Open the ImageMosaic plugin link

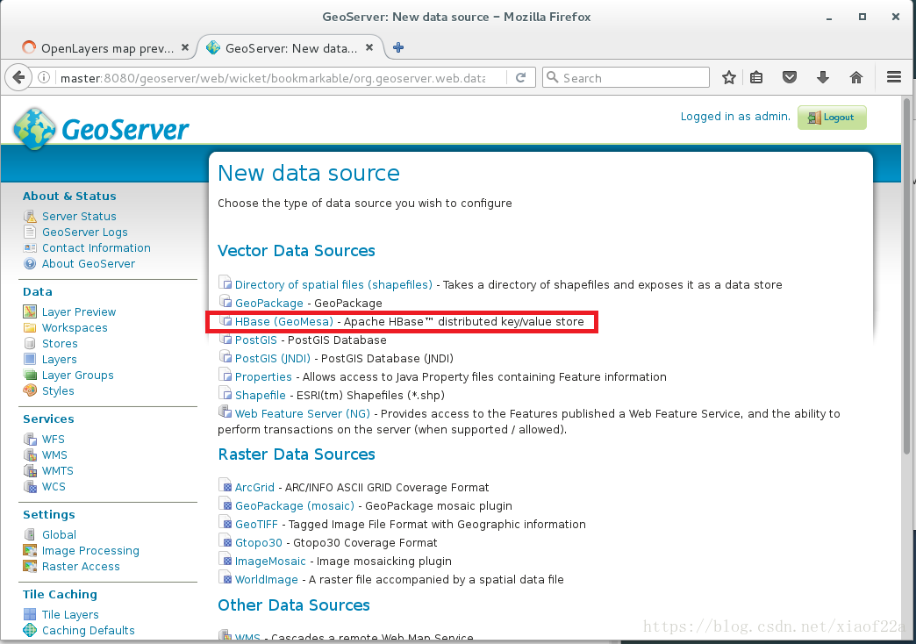(x=270, y=561)
